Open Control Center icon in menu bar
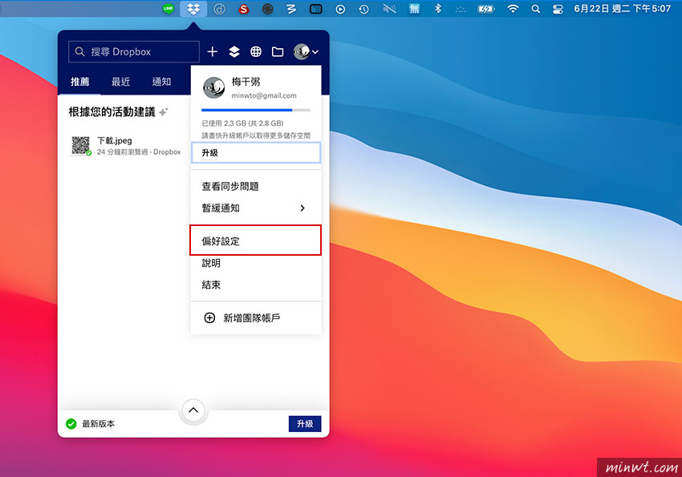 click(558, 9)
